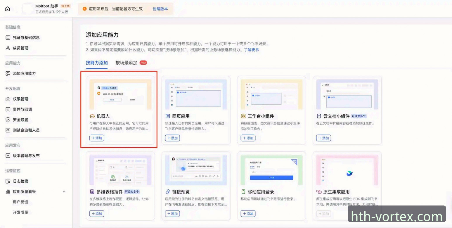Click the 应用质量看板 chart icon
The height and width of the screenshot is (228, 452).
pos(8,191)
